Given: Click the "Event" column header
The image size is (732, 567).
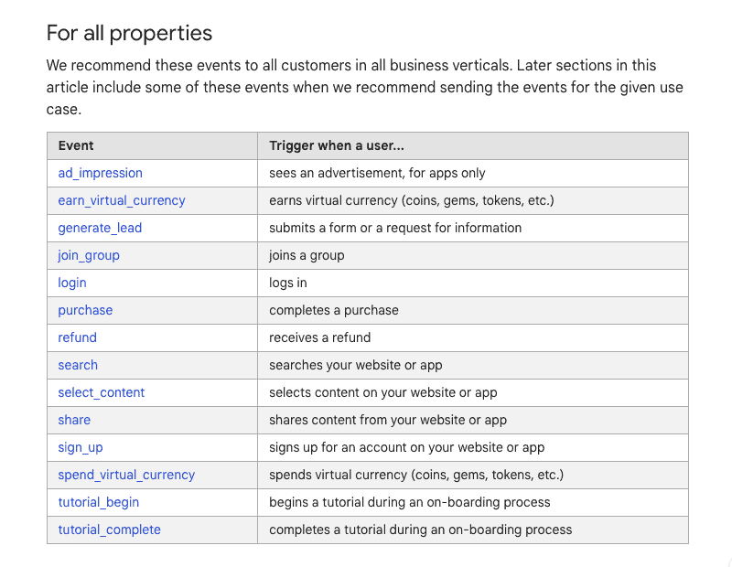Looking at the screenshot, I should coord(76,145).
